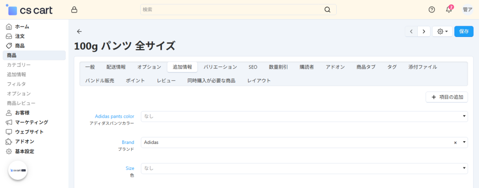The image size is (479, 188).
Task: Open the 商品タブ tab
Action: [366, 67]
